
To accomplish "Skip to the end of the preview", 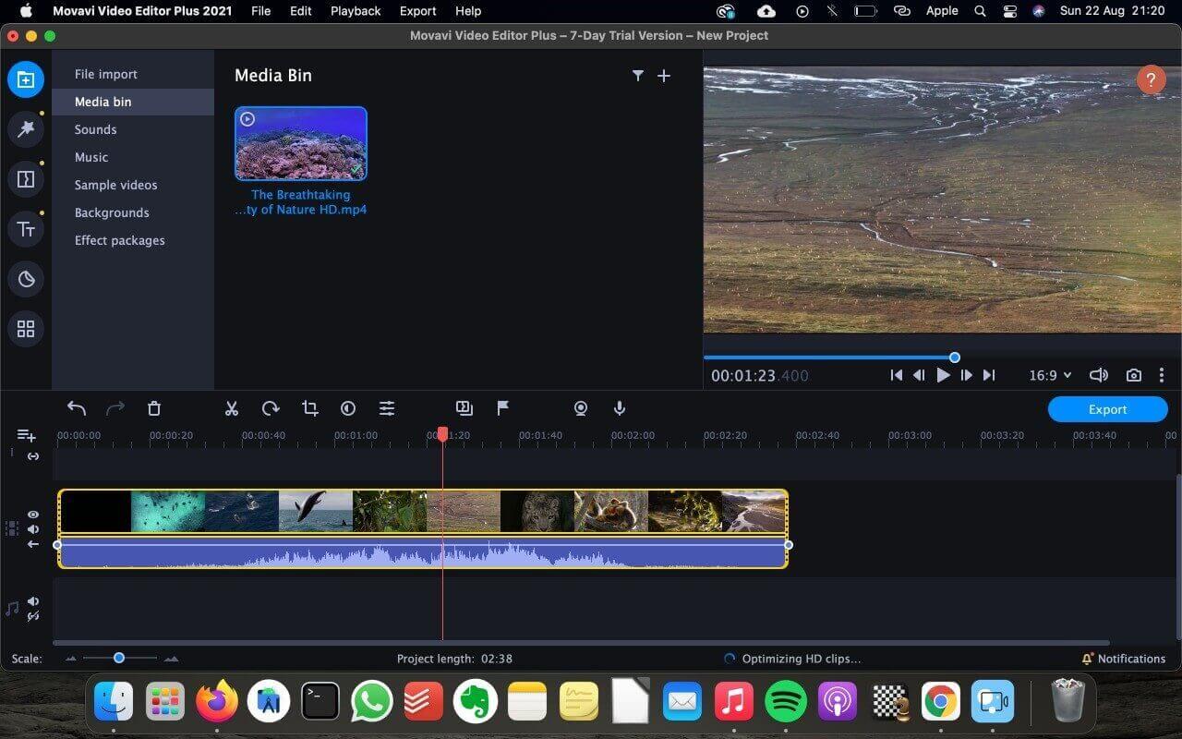I will click(989, 375).
